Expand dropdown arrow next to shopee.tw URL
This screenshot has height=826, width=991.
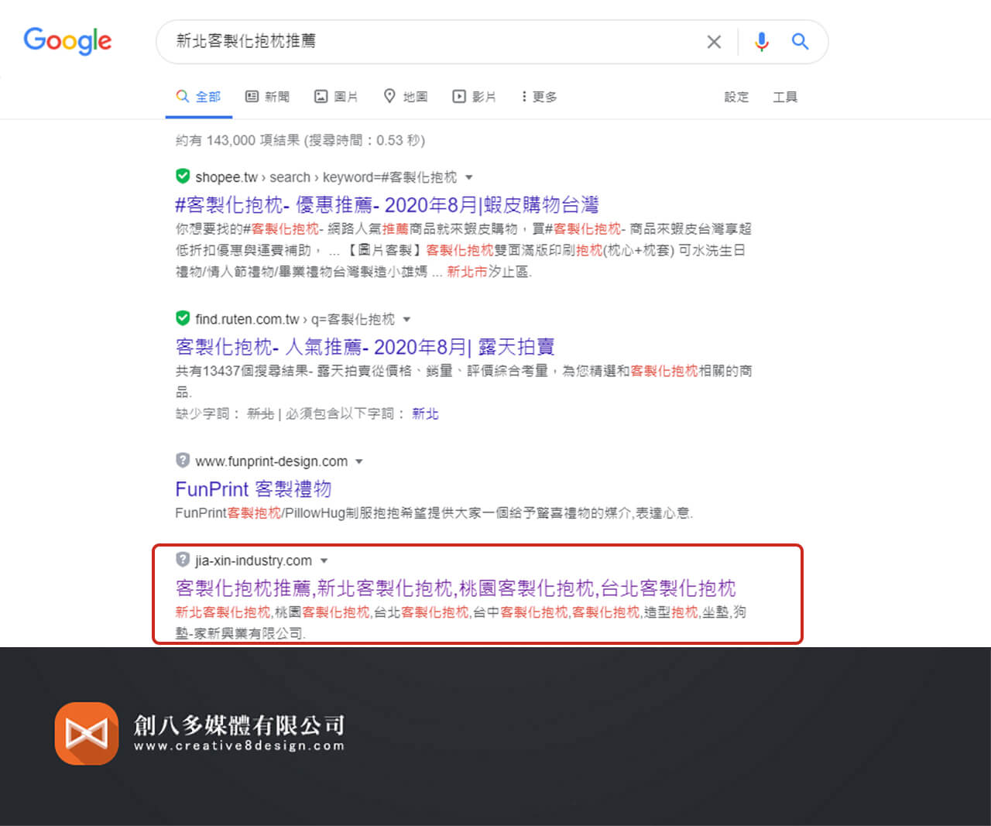point(469,178)
